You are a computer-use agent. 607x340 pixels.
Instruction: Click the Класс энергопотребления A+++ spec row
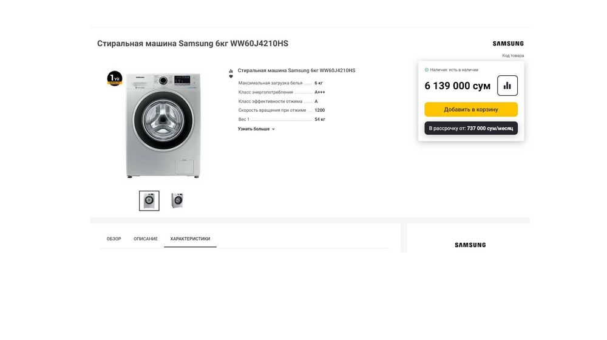tap(282, 92)
